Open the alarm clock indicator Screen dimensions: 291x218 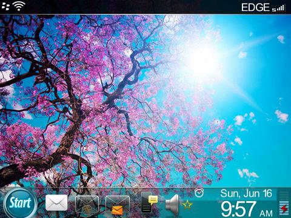point(199,193)
